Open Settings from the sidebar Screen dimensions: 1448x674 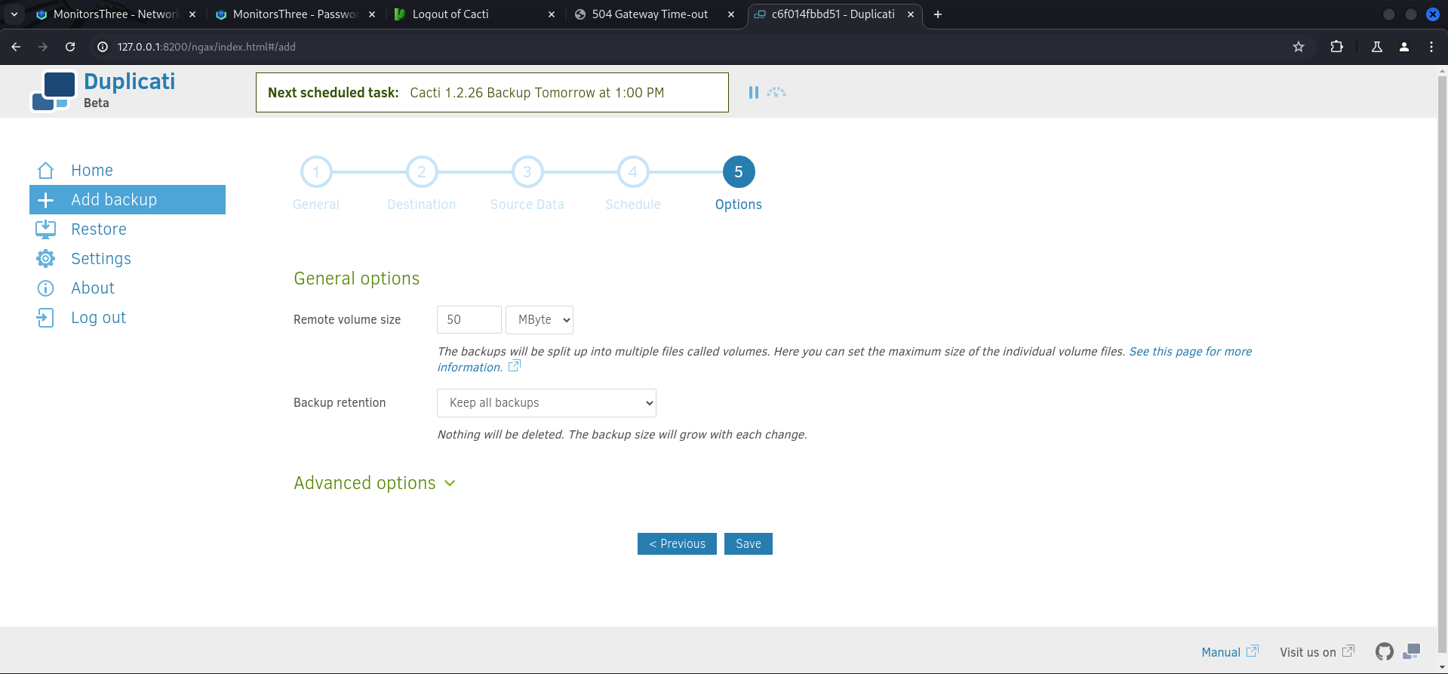point(100,259)
